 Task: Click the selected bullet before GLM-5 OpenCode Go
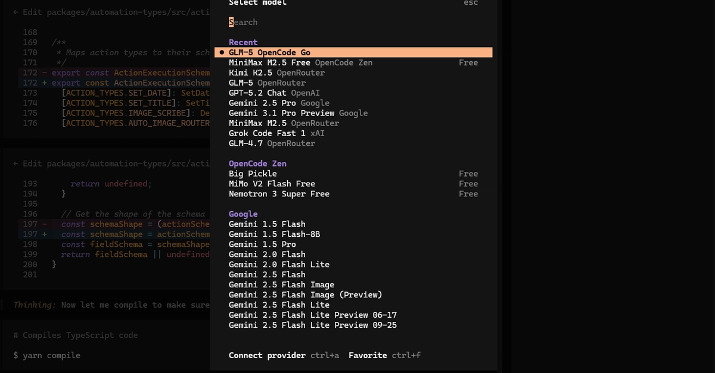(x=222, y=52)
